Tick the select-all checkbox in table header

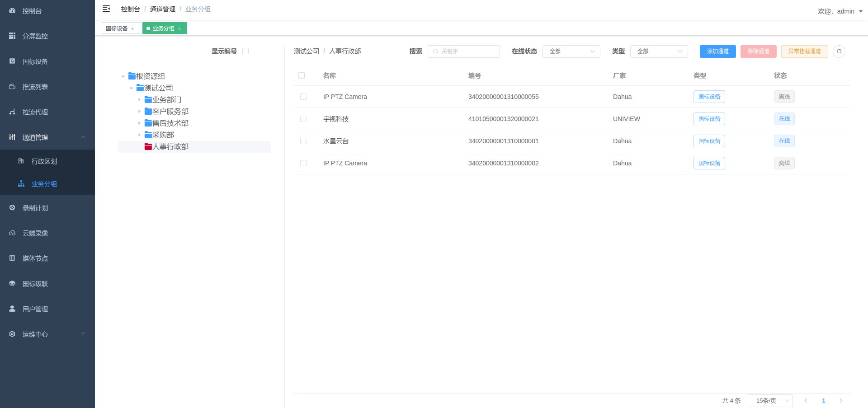click(302, 75)
